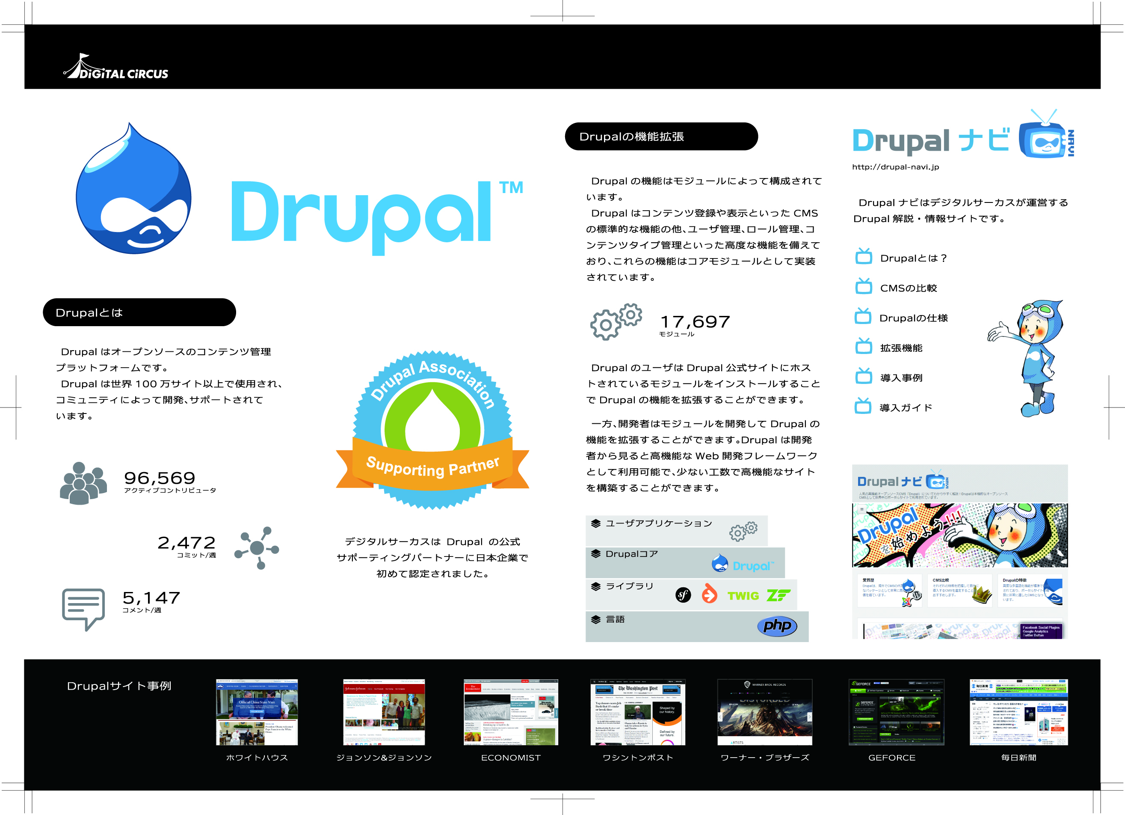Open the CMSの比較 navigation link
Screen dimensions: 1125x815
[908, 288]
